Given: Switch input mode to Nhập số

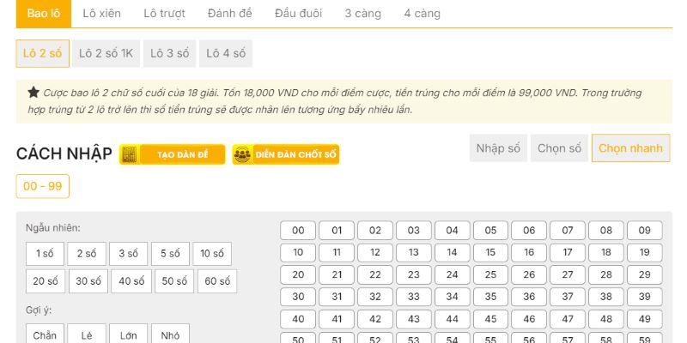Looking at the screenshot, I should (498, 148).
